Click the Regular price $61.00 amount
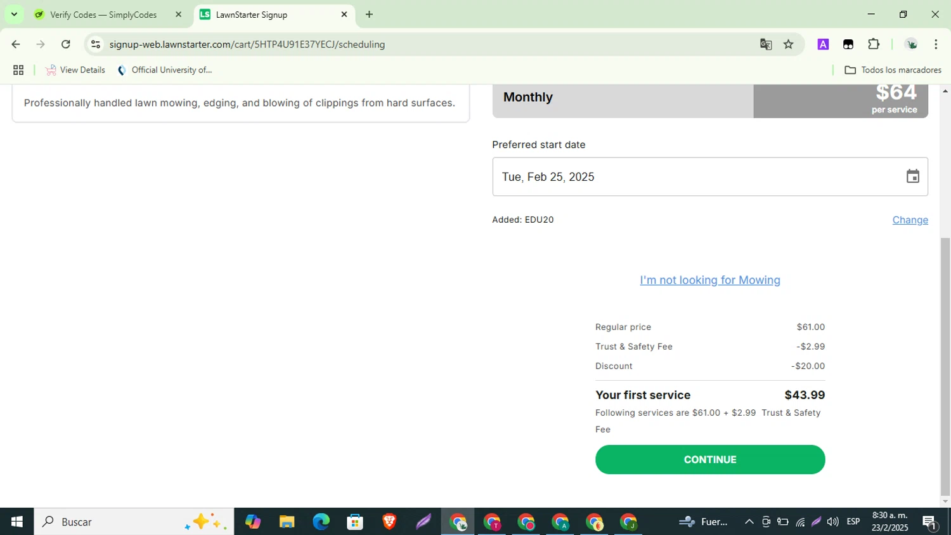 pyautogui.click(x=811, y=327)
